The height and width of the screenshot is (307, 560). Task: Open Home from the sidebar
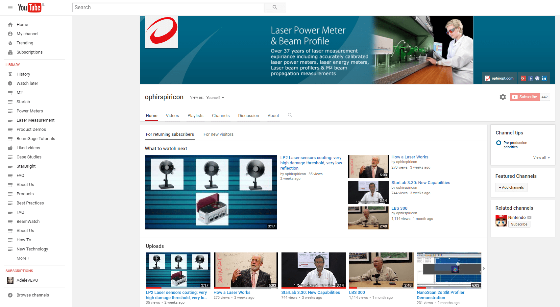pyautogui.click(x=22, y=25)
